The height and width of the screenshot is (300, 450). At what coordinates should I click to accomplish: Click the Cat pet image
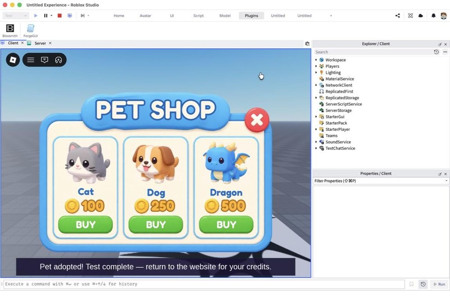tap(87, 163)
